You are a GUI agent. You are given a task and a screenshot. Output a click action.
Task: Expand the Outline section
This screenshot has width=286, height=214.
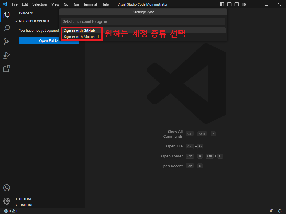click(x=25, y=199)
